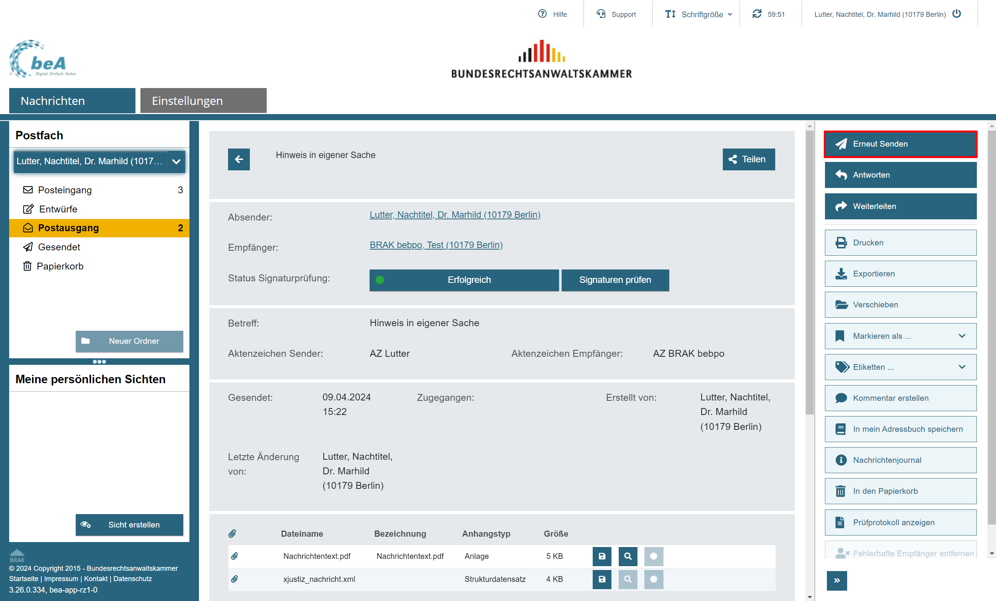Screen dimensions: 996x601
Task: Click signature seal icon for Nachrichtentext.pdf
Action: [653, 556]
